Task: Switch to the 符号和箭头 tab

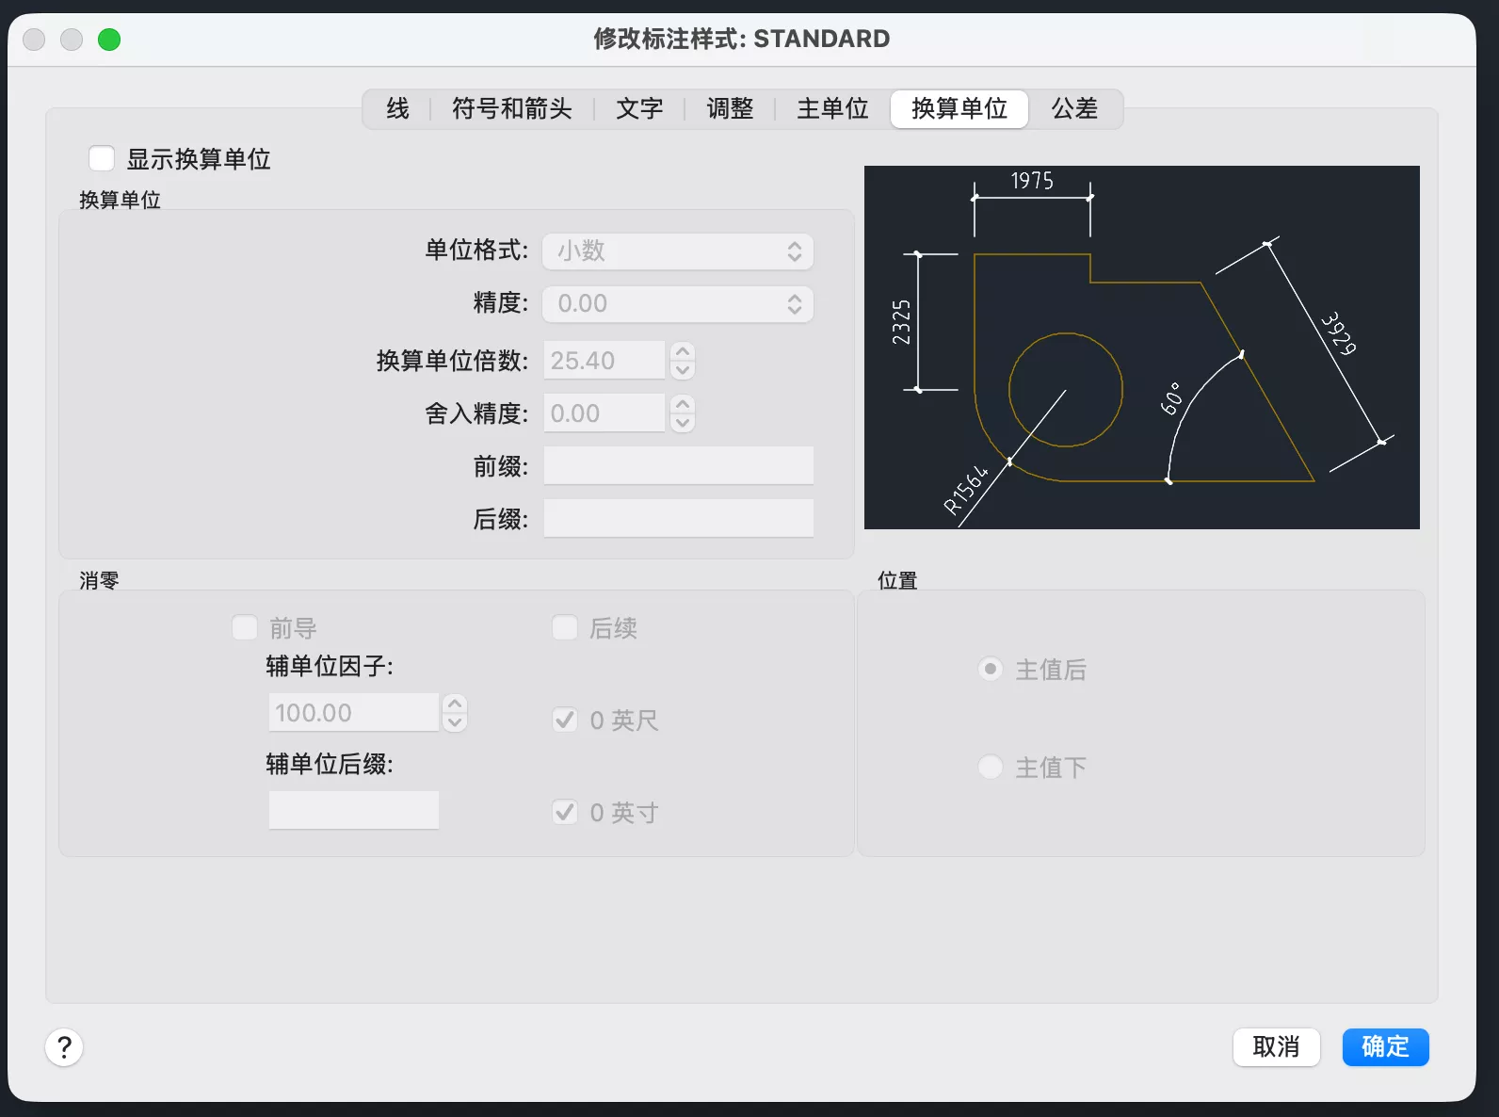Action: [x=511, y=109]
